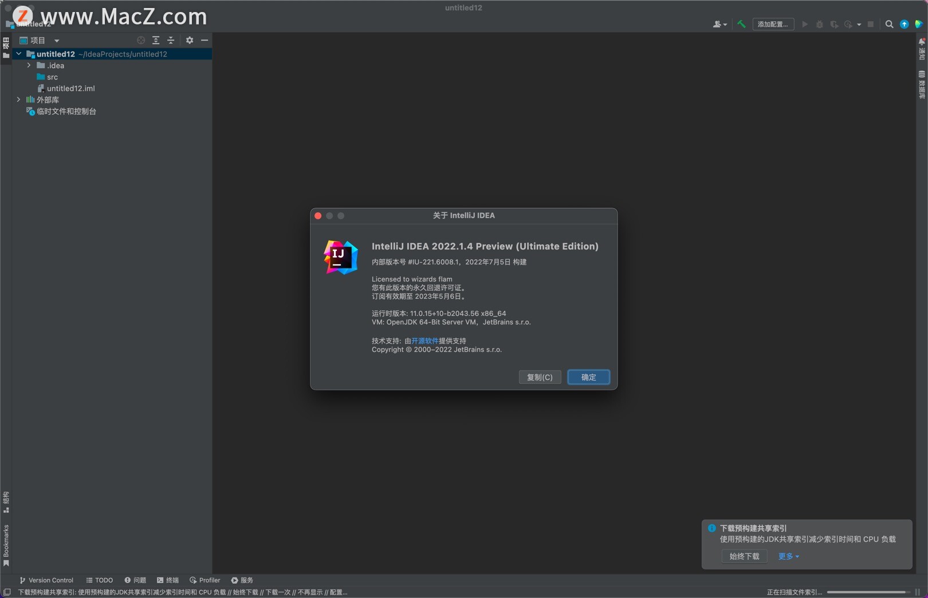This screenshot has height=598, width=928.
Task: Click the status bar 下载预构建共享索引 message
Action: 183,592
